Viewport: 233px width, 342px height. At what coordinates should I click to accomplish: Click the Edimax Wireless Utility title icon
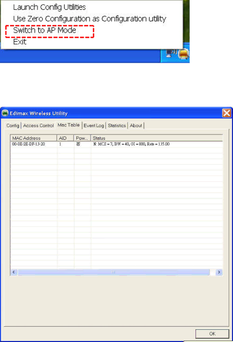pos(5,113)
